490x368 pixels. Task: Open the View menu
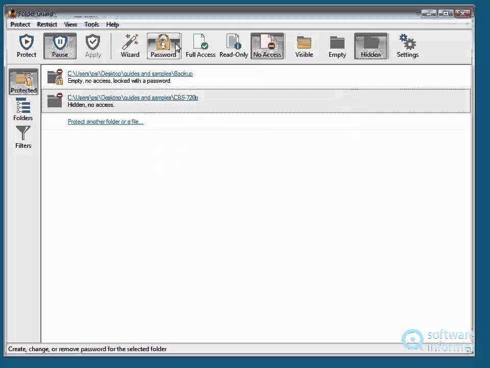click(x=70, y=25)
